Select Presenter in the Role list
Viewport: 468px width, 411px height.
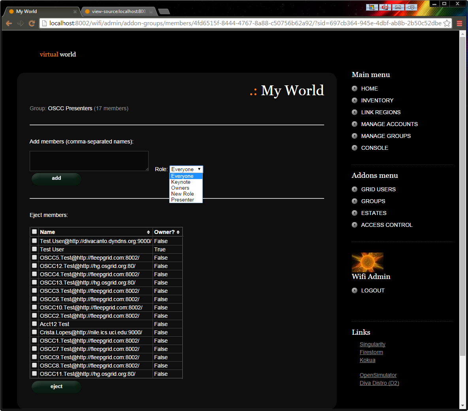(186, 200)
